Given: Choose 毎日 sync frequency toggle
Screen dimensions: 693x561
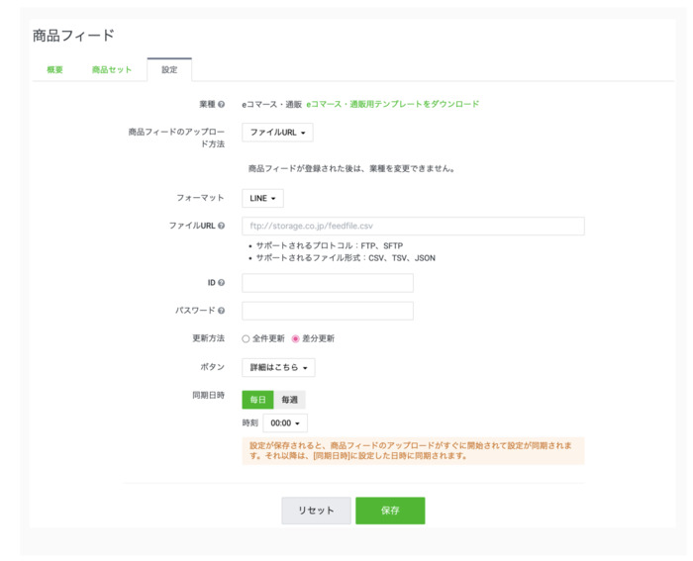Looking at the screenshot, I should [x=257, y=400].
